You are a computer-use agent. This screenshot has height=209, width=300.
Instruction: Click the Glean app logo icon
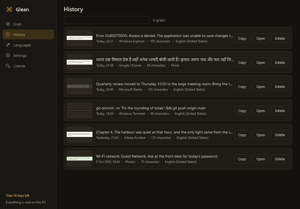pos(9,9)
